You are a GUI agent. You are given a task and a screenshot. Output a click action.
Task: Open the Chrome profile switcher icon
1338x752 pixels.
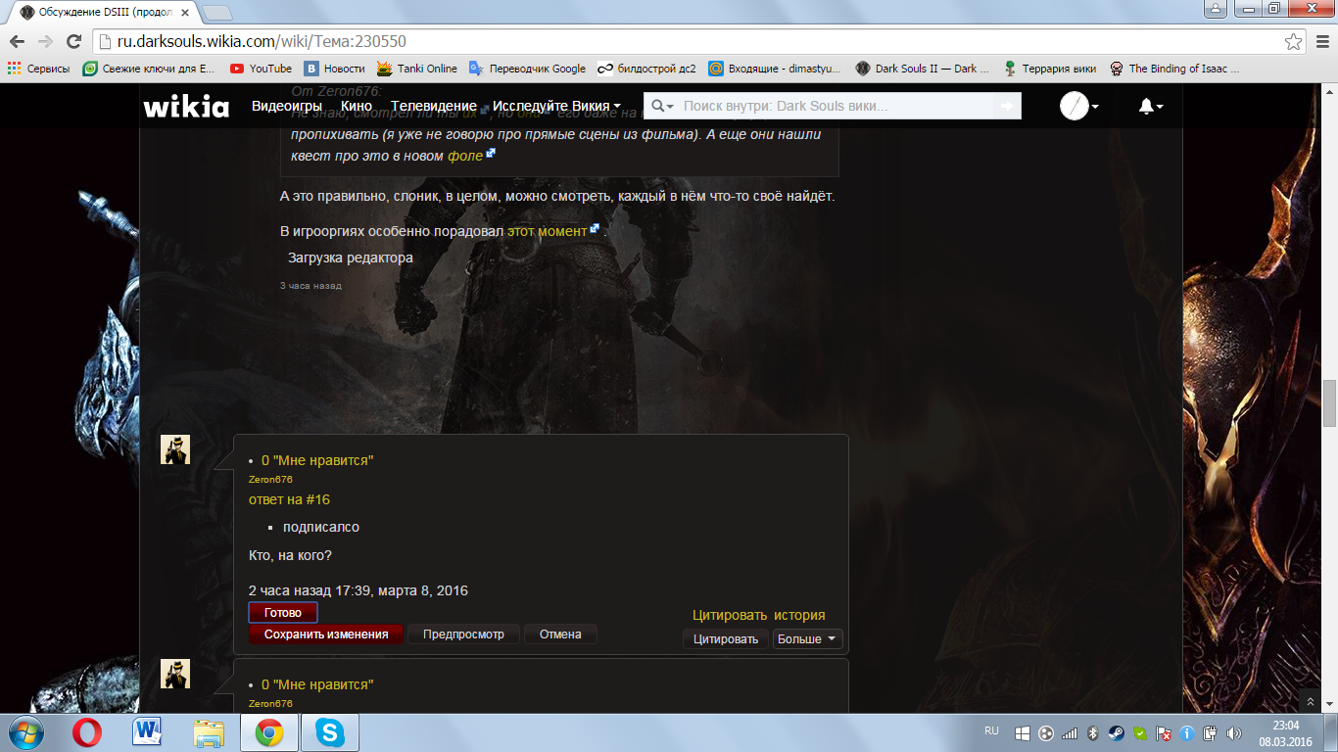click(1215, 8)
